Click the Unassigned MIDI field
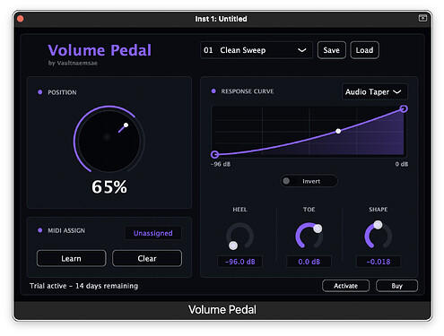This screenshot has height=336, width=444. click(153, 233)
